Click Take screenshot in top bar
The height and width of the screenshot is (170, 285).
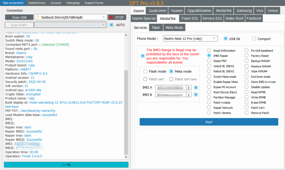[x=13, y=3]
